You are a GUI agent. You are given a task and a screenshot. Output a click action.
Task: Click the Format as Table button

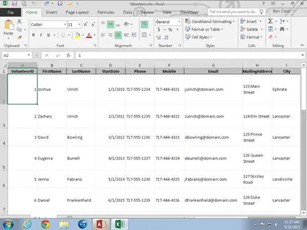point(204,29)
